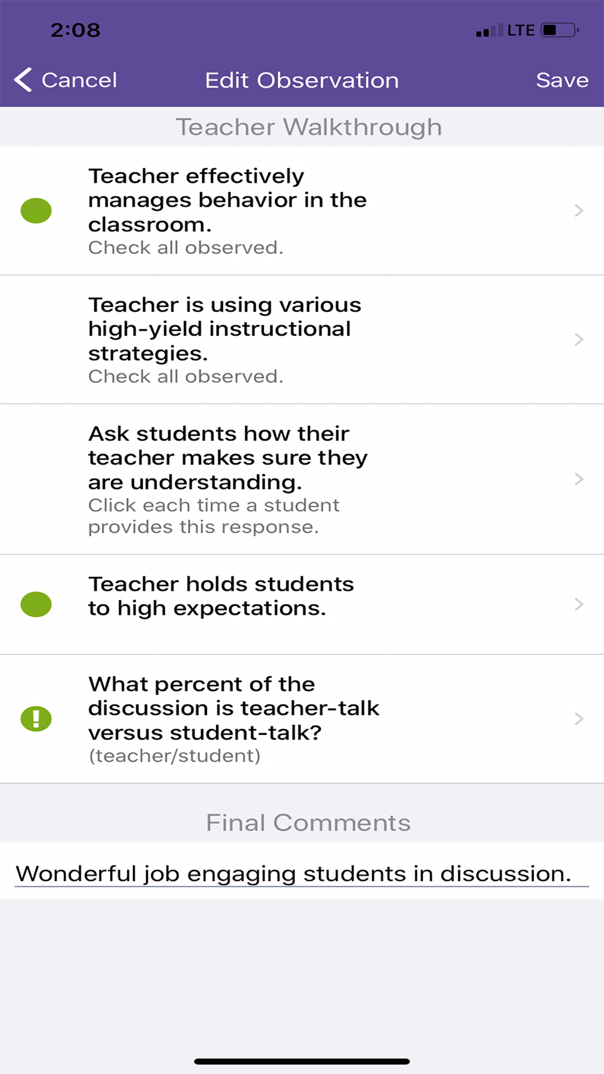Cancel editing the observation
Image resolution: width=604 pixels, height=1074 pixels.
79,80
